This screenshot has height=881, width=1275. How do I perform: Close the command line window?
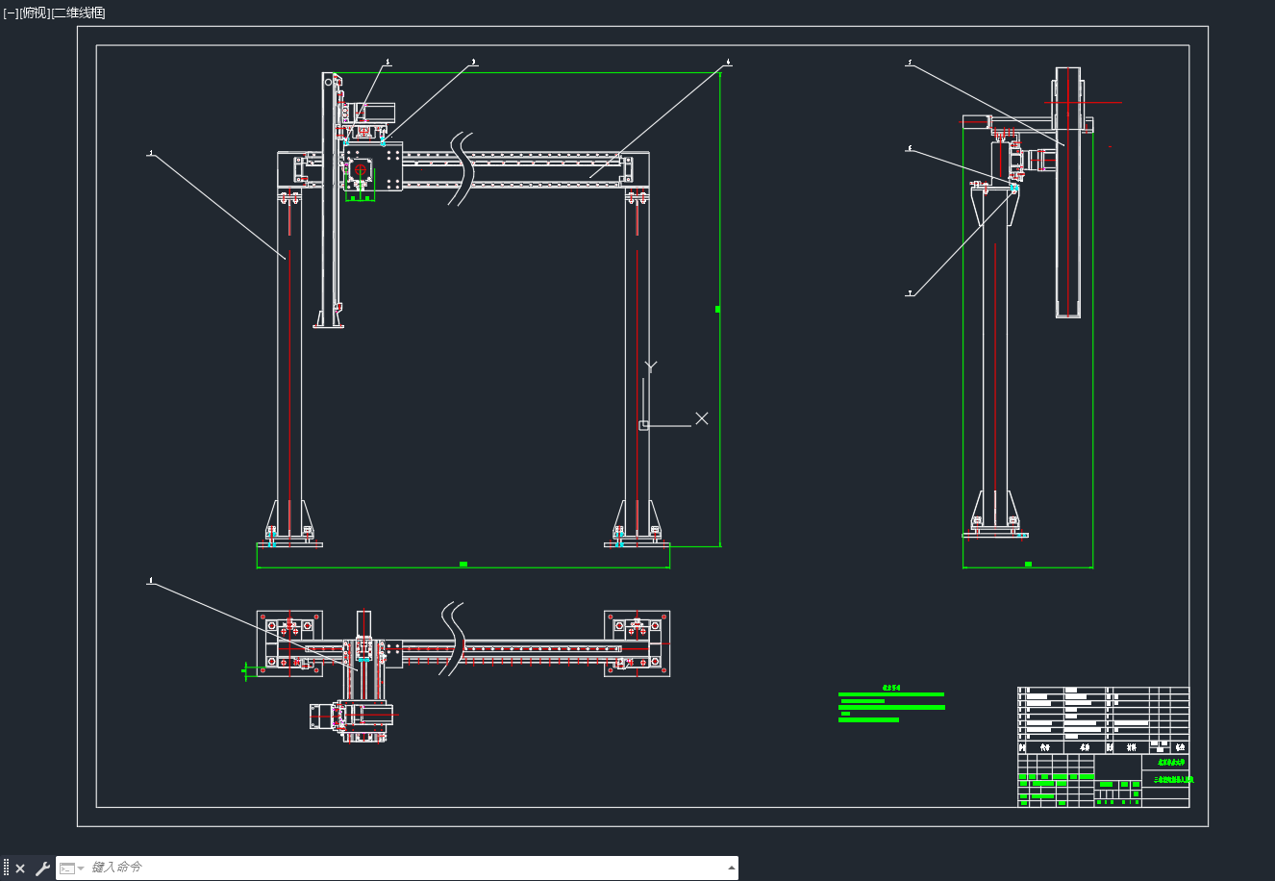coord(20,868)
